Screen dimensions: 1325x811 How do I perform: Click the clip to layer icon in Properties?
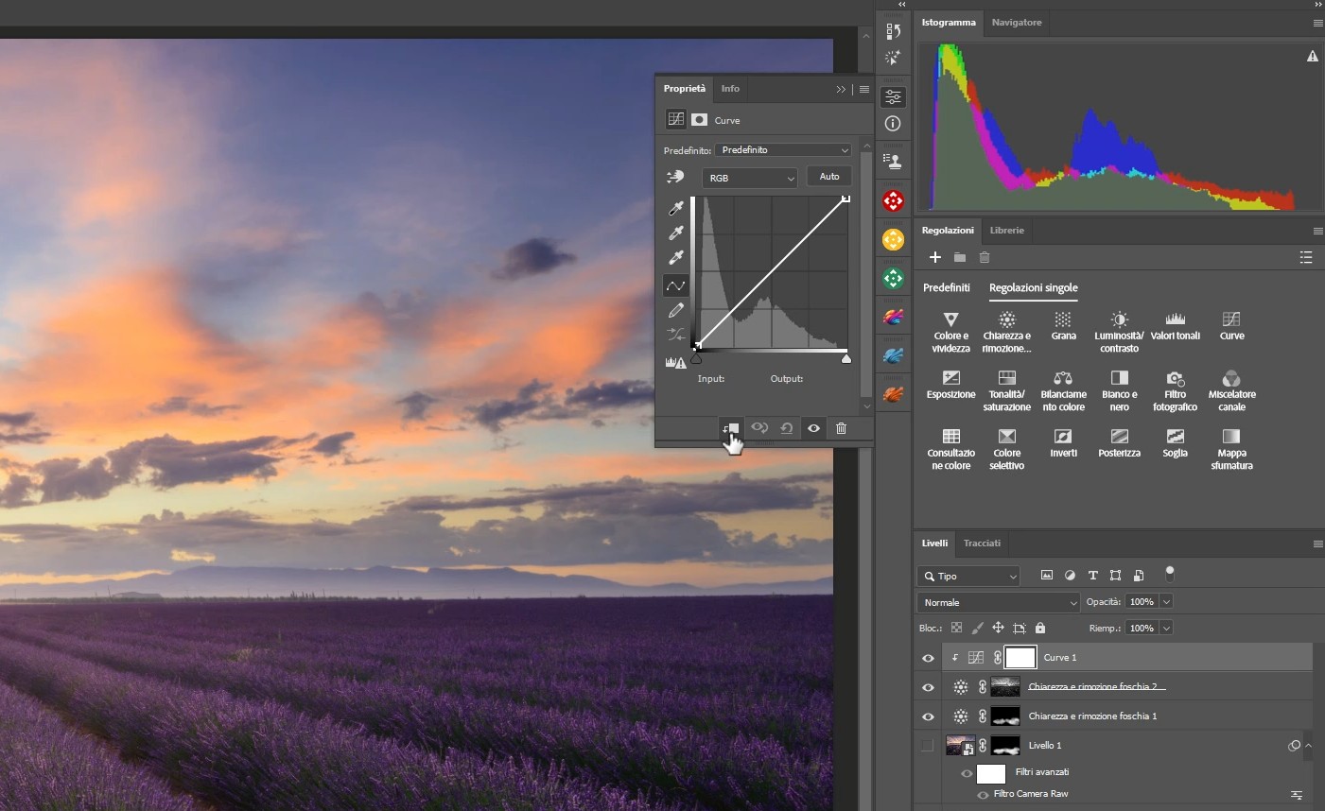(x=730, y=428)
